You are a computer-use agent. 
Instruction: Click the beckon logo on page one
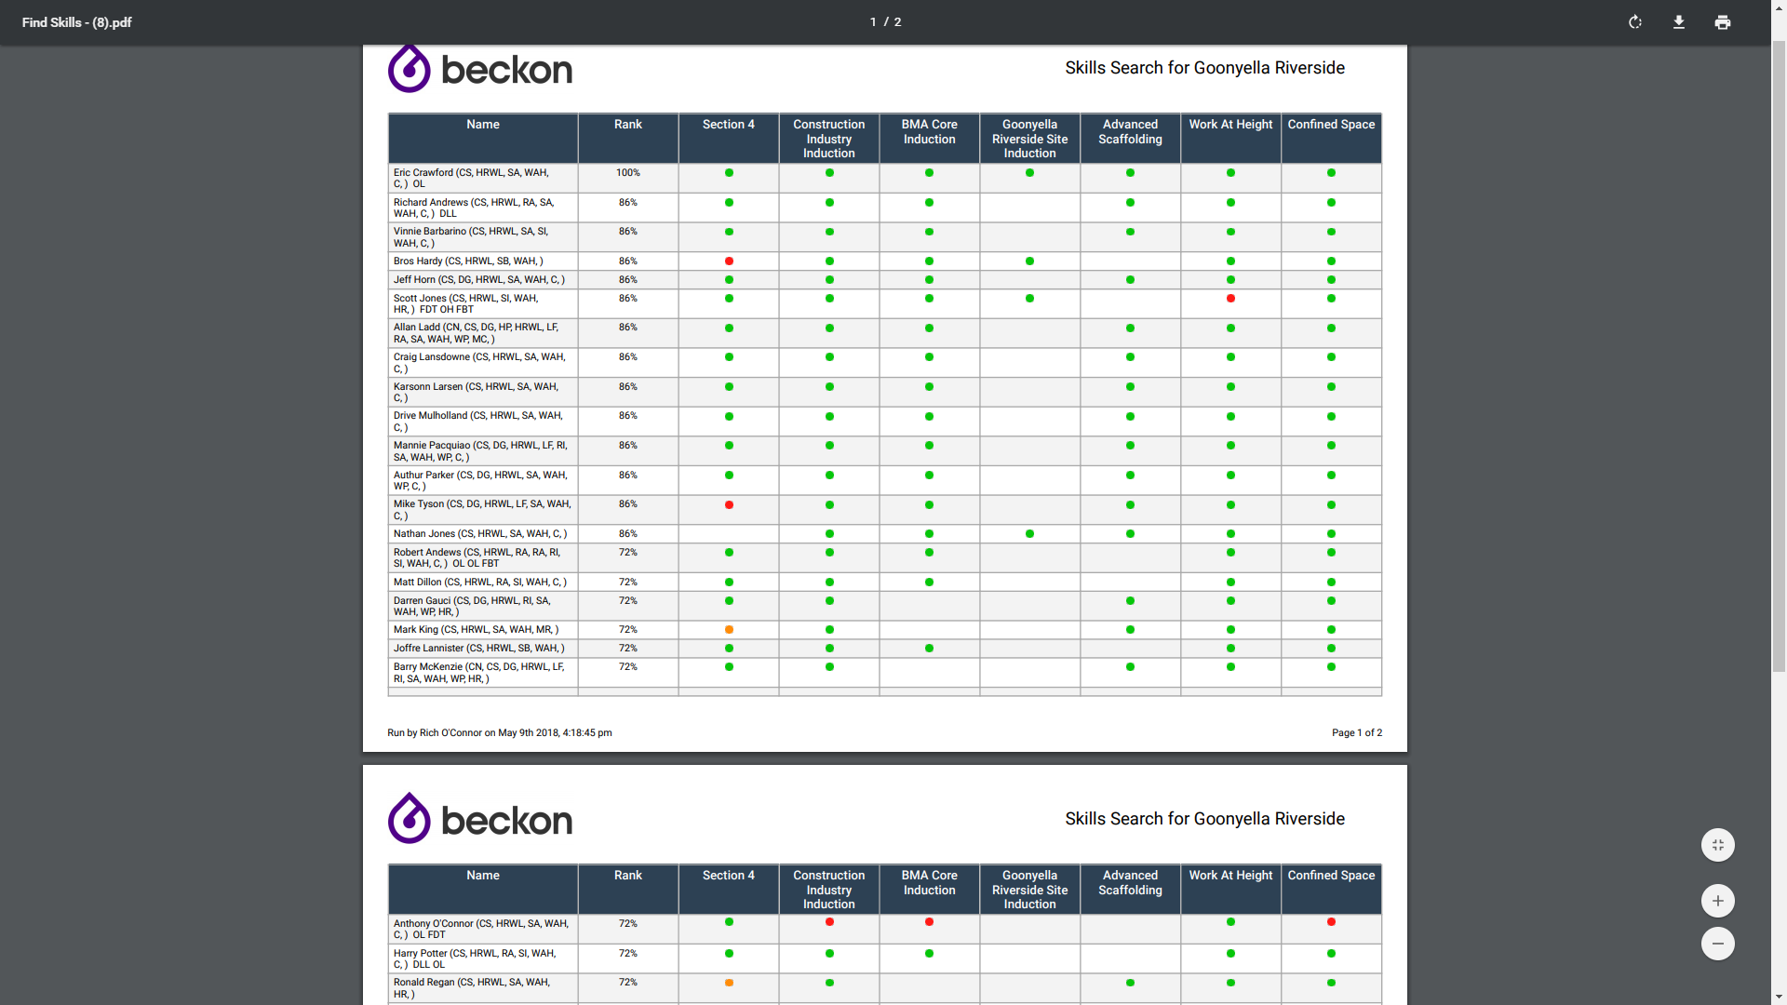pos(480,69)
